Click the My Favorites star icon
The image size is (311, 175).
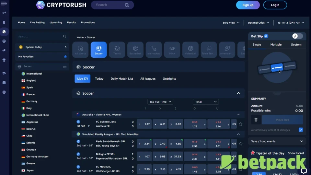coord(65,57)
